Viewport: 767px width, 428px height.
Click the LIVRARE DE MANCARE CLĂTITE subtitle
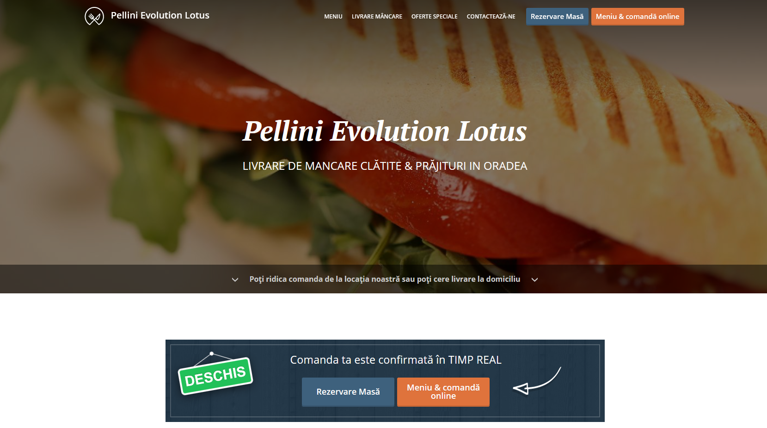pos(385,166)
